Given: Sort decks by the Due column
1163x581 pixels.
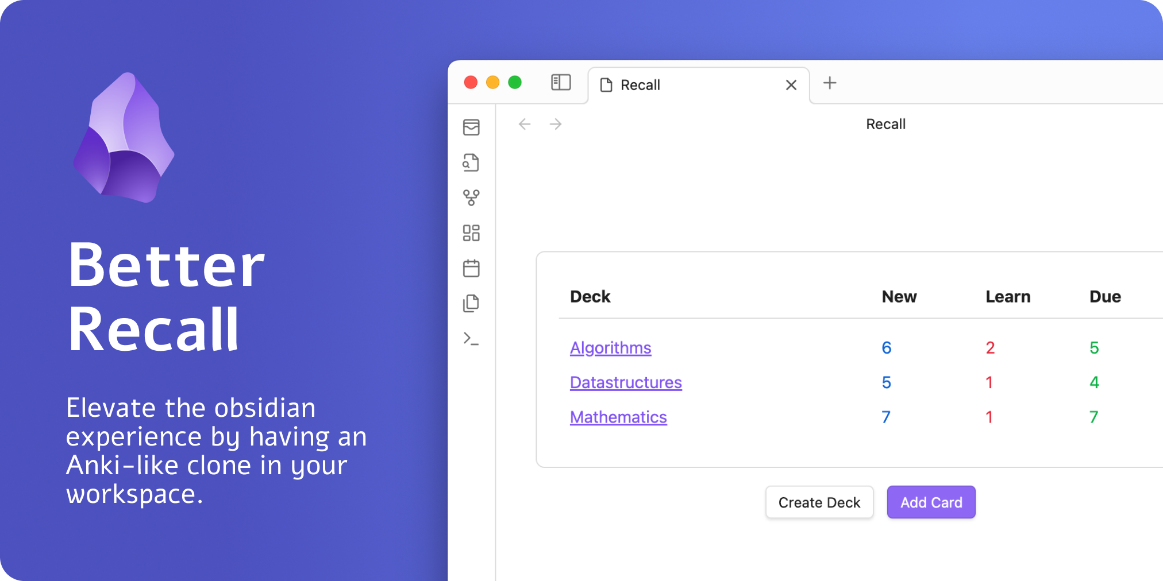Looking at the screenshot, I should click(1105, 296).
